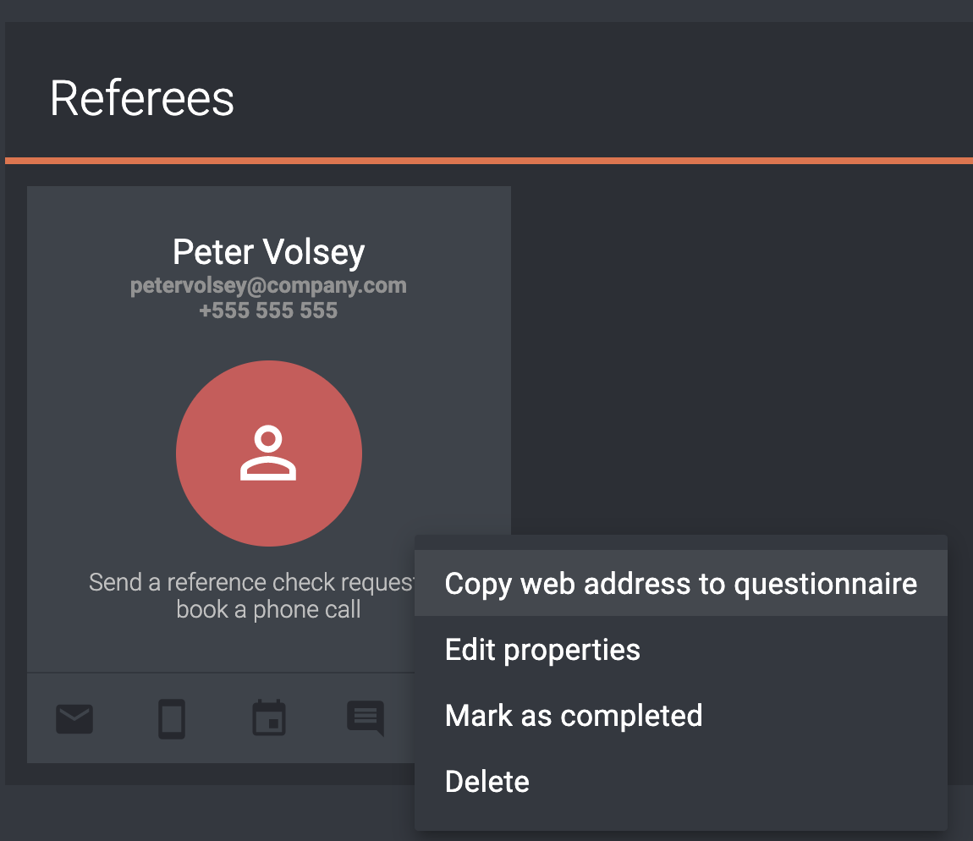
Task: Click the white person silhouette icon
Action: click(268, 453)
